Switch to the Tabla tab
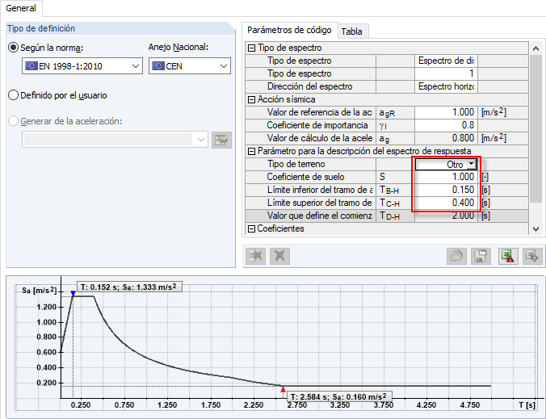This screenshot has height=419, width=546. pyautogui.click(x=351, y=31)
